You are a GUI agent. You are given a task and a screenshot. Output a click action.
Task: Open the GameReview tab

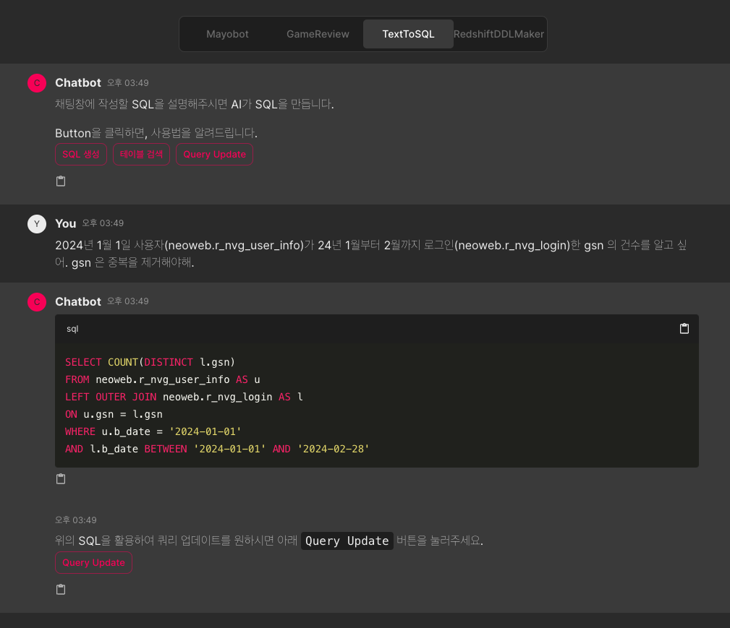click(318, 34)
